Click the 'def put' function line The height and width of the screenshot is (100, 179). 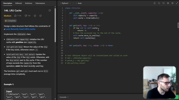91,46
